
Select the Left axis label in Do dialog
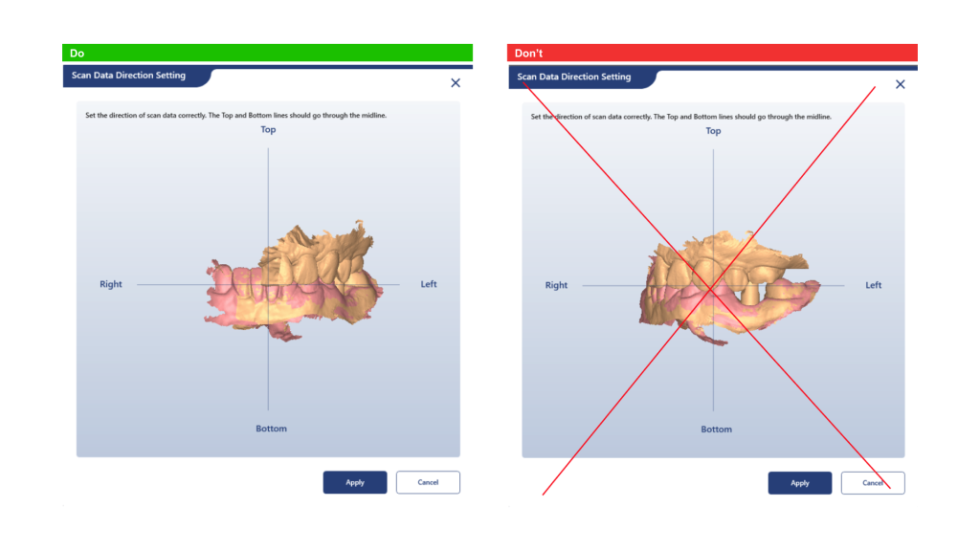coord(429,284)
